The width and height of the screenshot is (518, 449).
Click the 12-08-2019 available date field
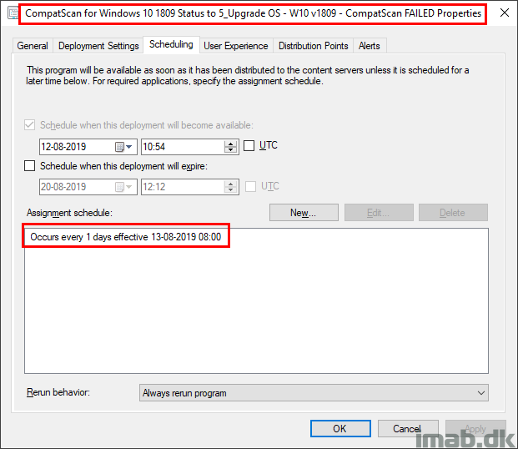tap(88, 147)
